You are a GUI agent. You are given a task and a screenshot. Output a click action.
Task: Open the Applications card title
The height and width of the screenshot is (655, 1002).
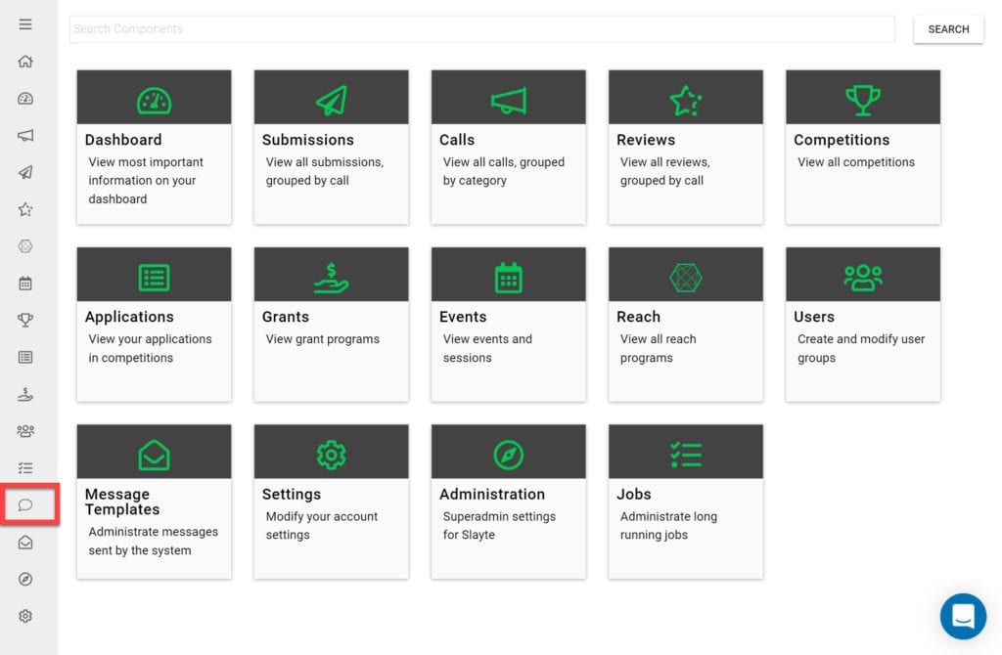[129, 317]
